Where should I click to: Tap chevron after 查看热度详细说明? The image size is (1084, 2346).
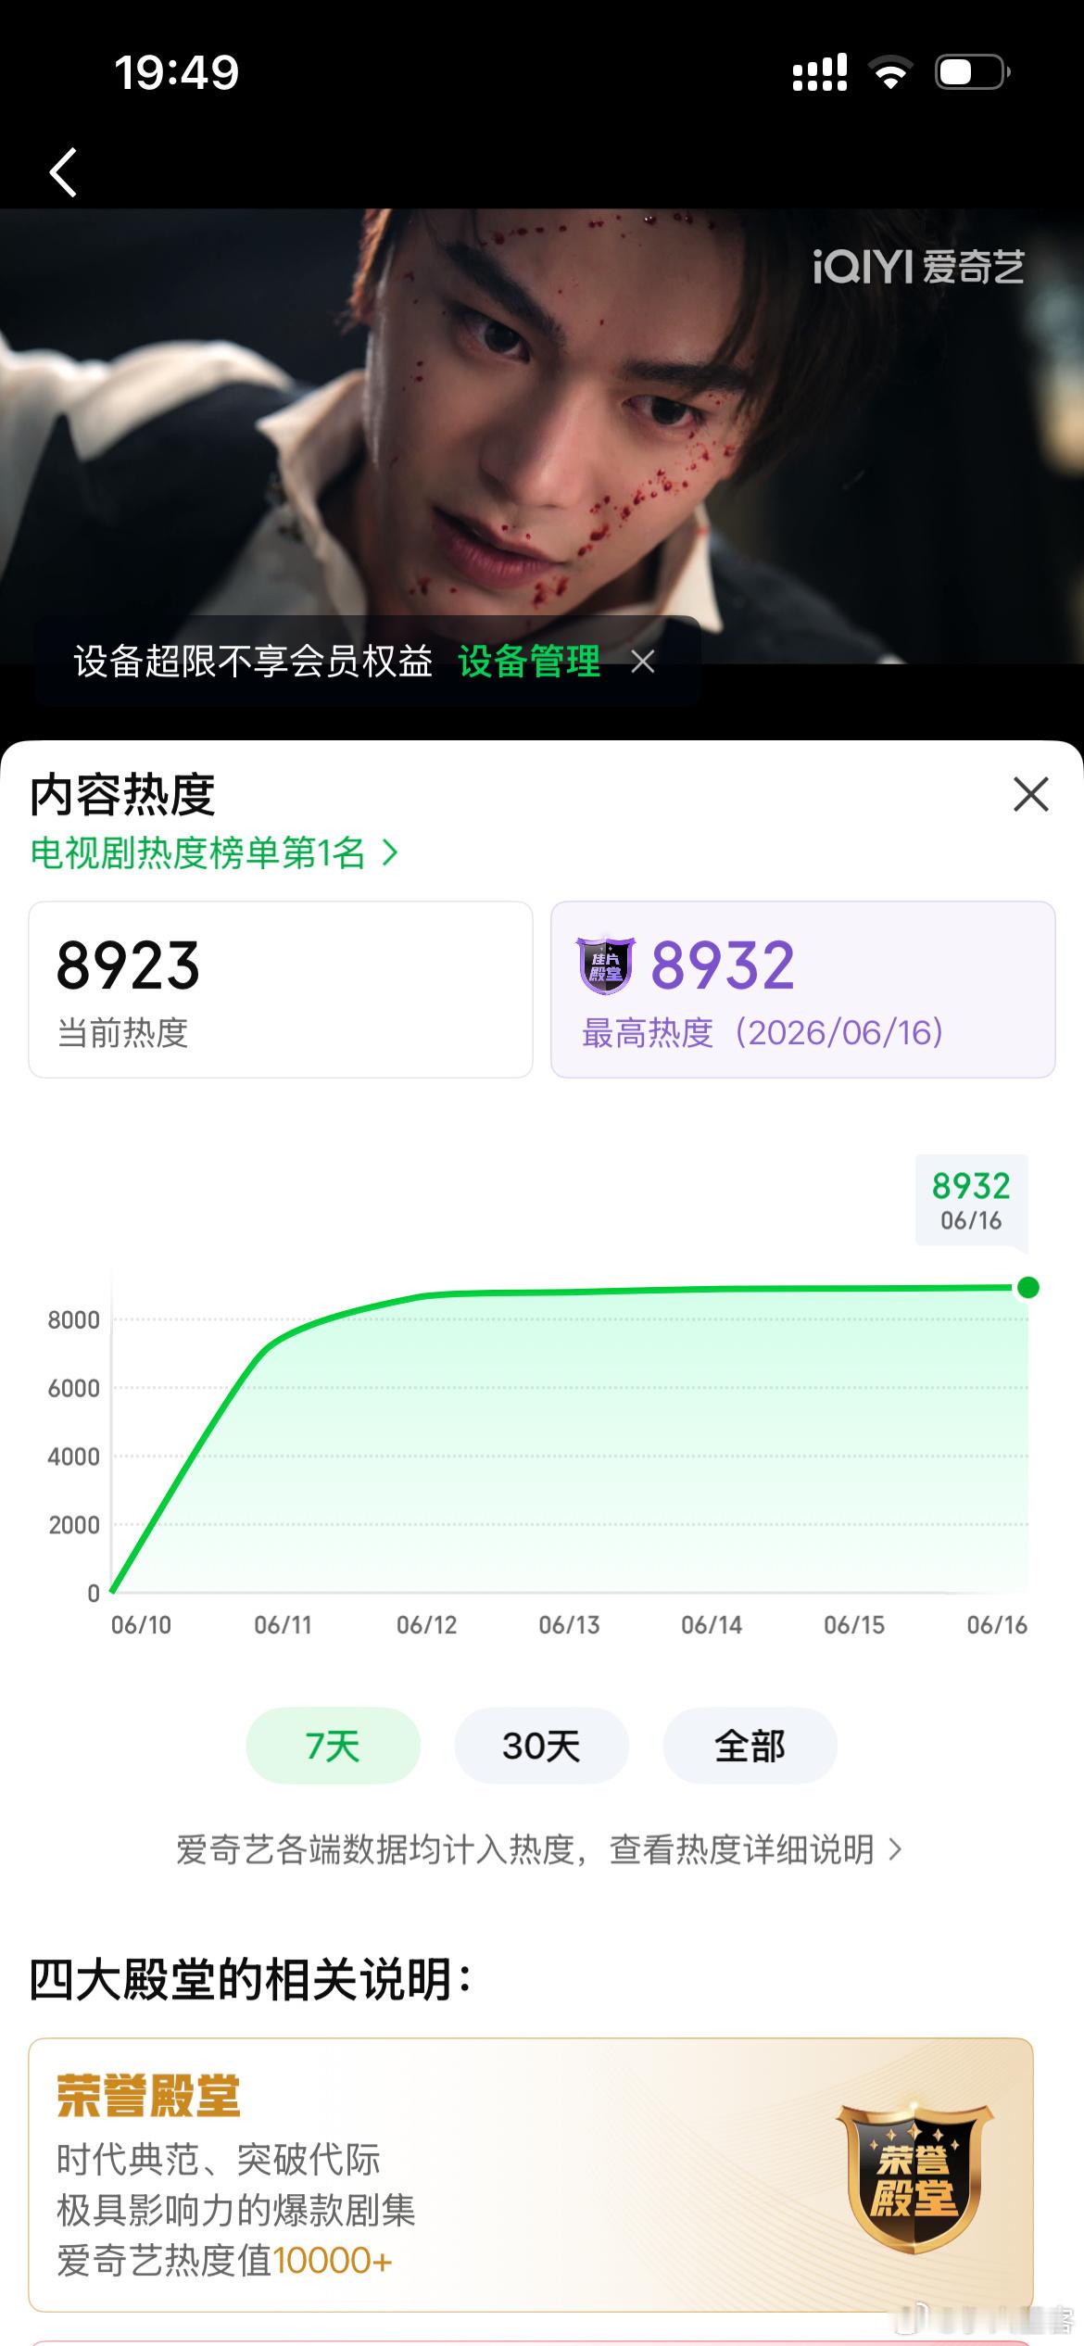895,1849
